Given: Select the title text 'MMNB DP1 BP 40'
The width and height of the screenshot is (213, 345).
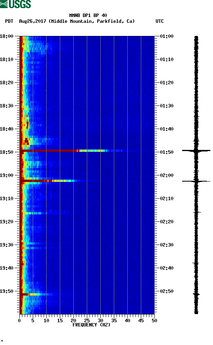Looking at the screenshot, I should (x=88, y=15).
